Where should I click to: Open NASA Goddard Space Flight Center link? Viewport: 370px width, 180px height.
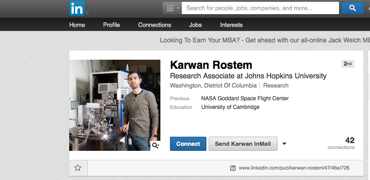coord(245,98)
